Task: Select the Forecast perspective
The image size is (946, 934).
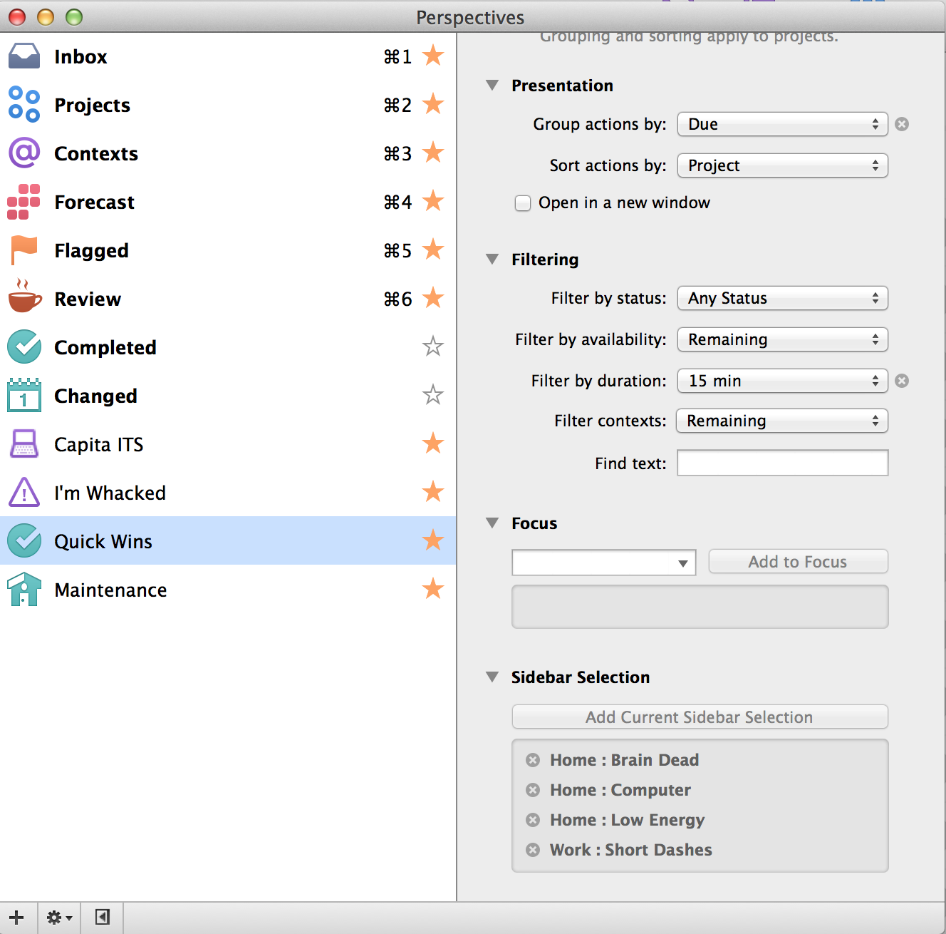Action: pos(228,202)
